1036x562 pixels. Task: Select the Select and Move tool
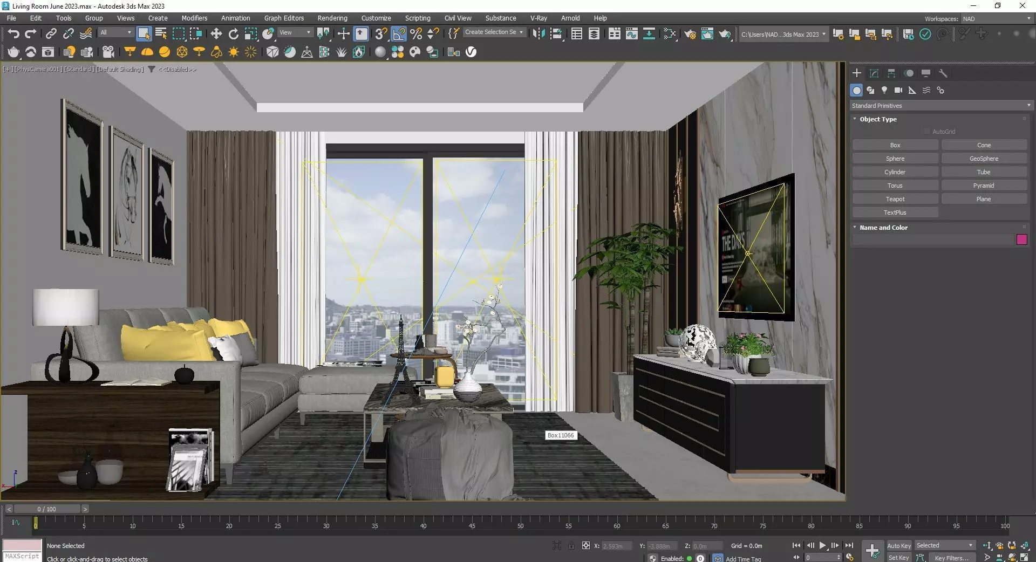[216, 34]
